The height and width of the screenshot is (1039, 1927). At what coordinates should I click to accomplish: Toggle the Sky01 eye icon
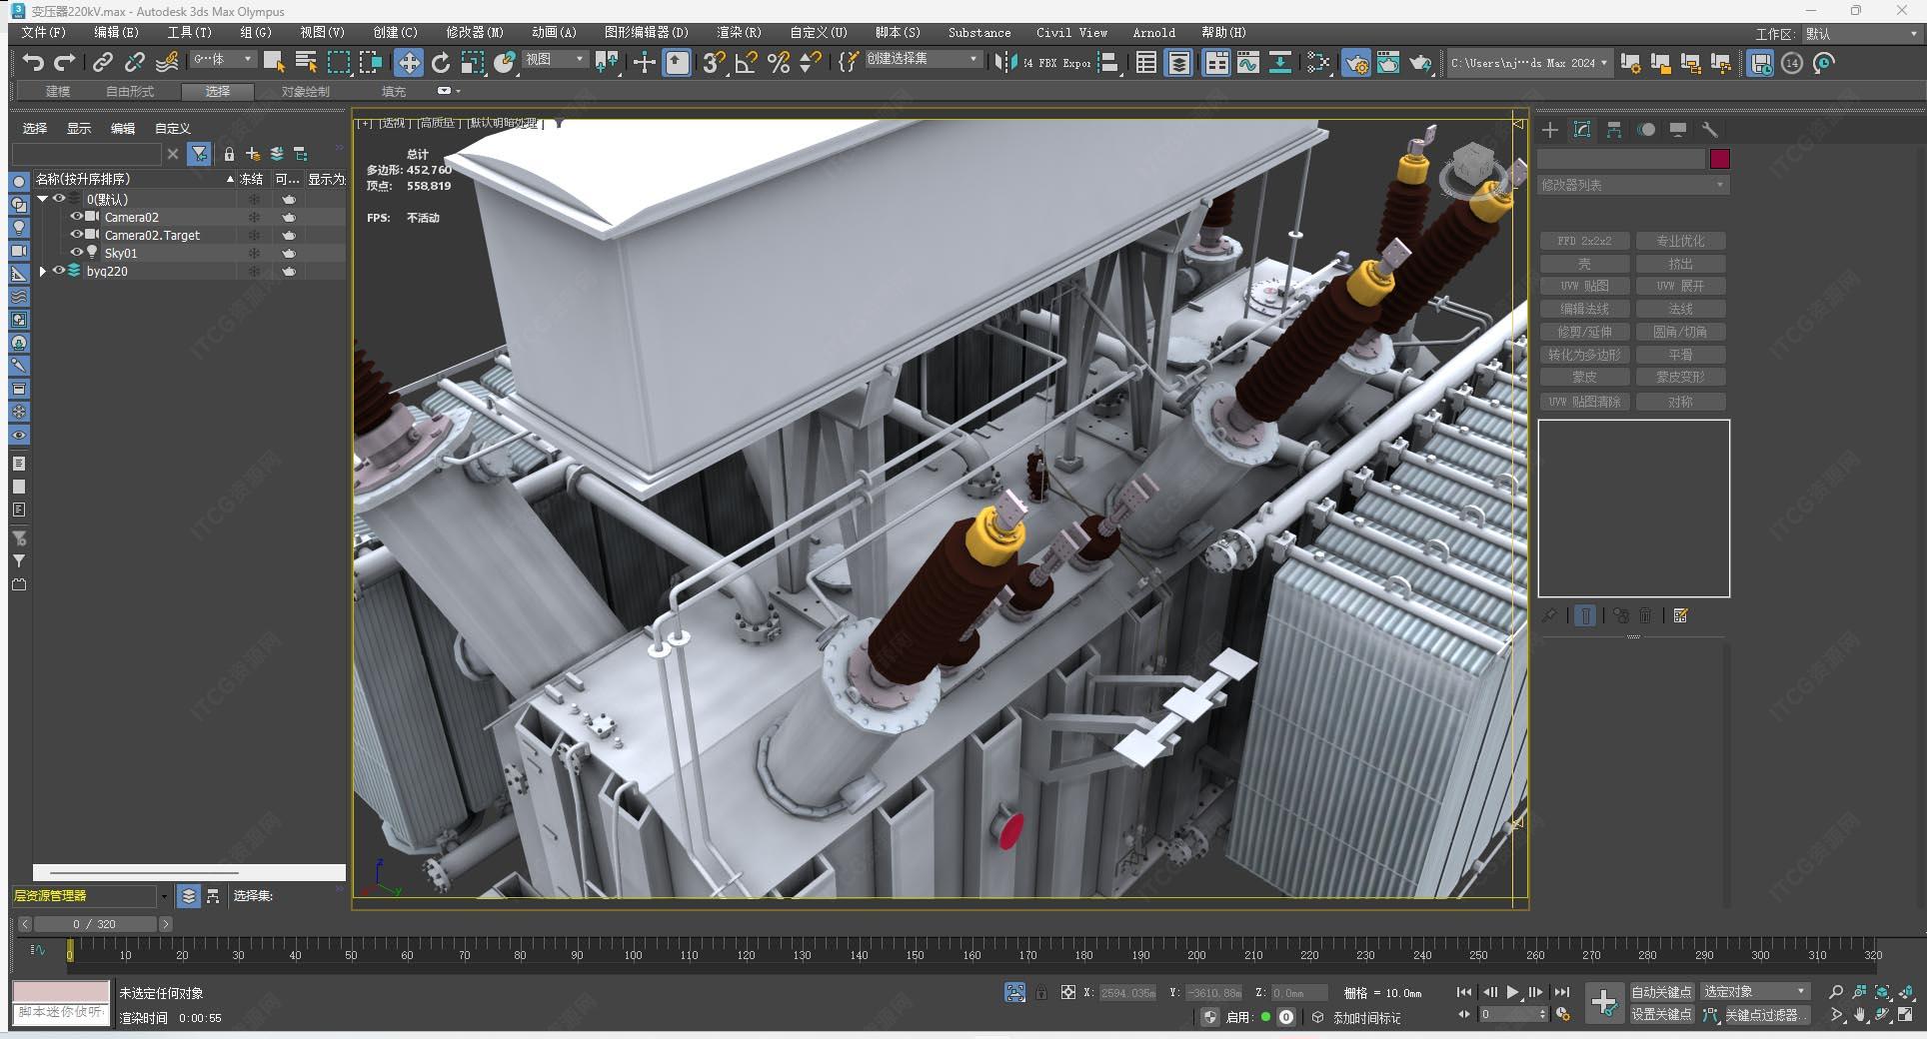76,253
